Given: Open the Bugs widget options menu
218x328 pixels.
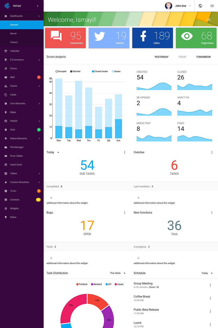Looking at the screenshot, I should (x=125, y=212).
